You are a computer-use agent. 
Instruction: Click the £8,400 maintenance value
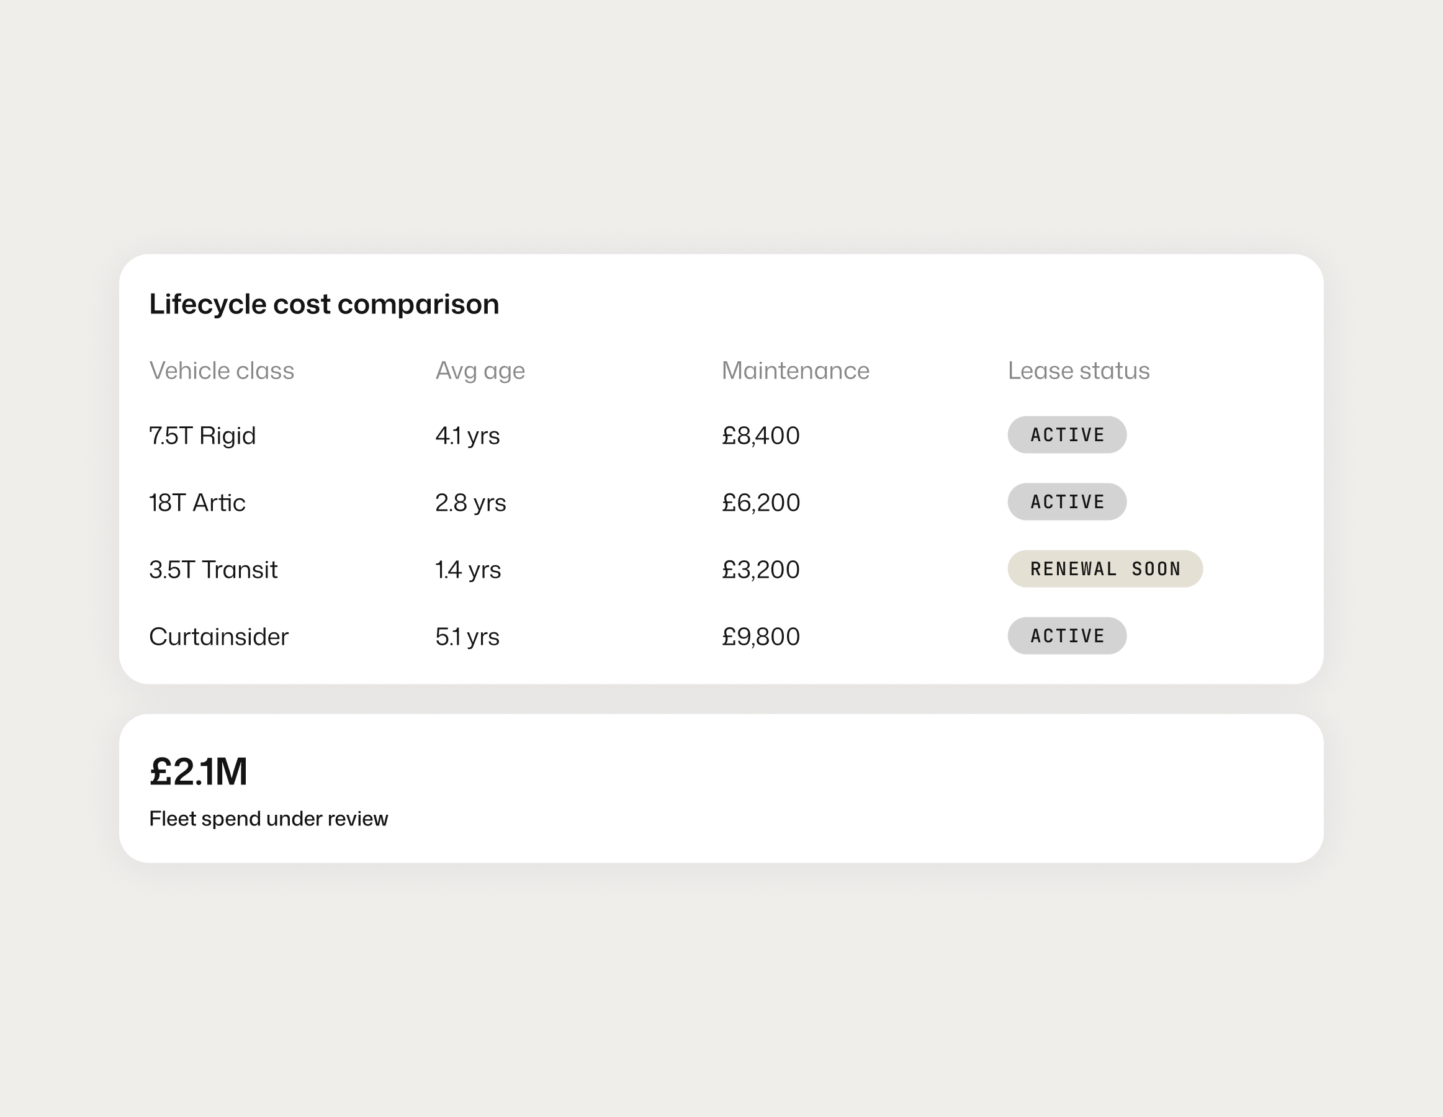(760, 436)
